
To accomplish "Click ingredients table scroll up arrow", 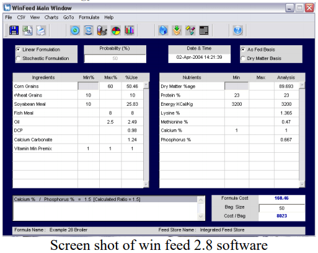I will pos(146,85).
